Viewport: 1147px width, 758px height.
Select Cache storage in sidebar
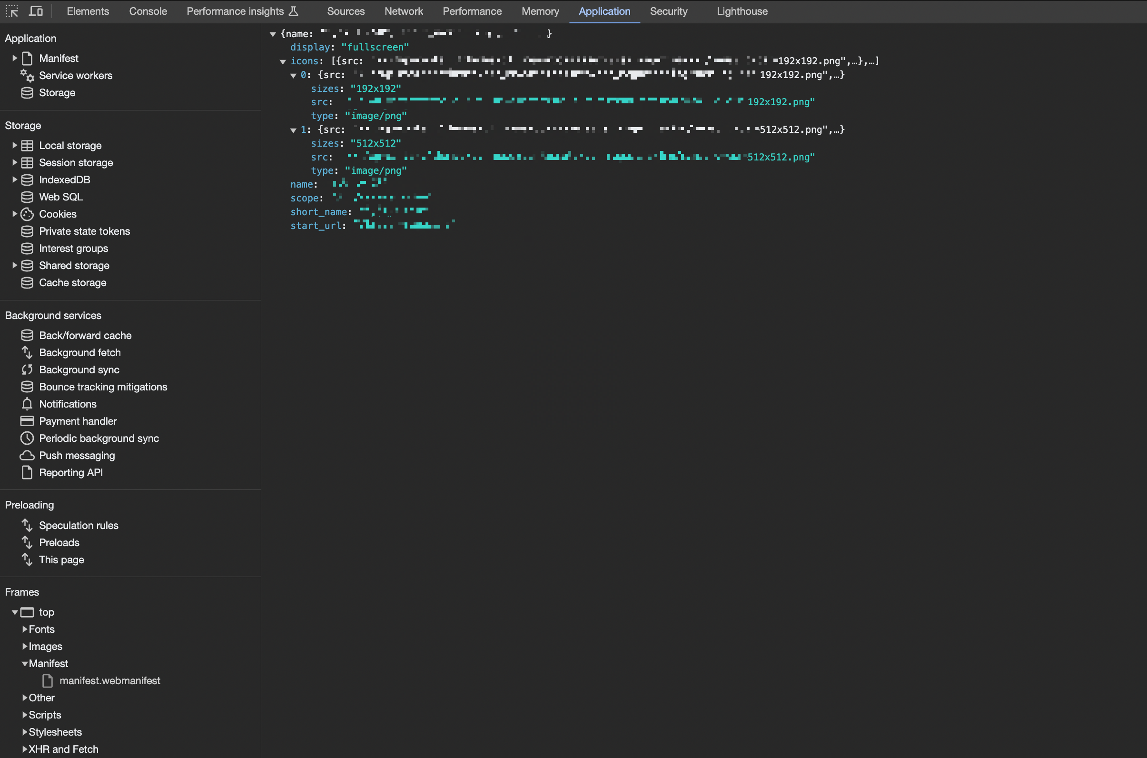point(72,283)
